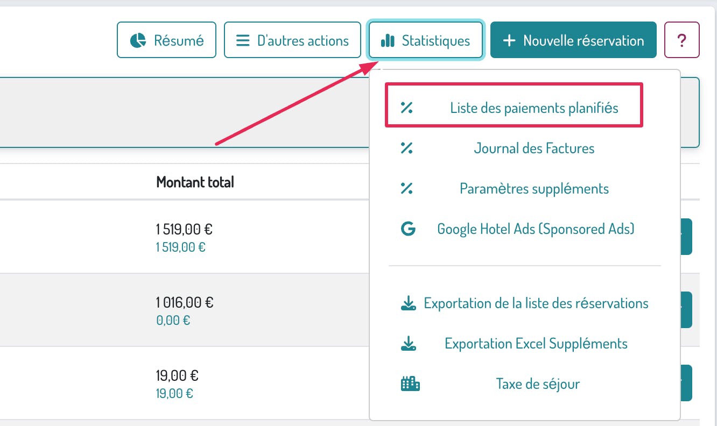Click the Montant total column header
Screen dimensions: 717x426
pyautogui.click(x=195, y=182)
